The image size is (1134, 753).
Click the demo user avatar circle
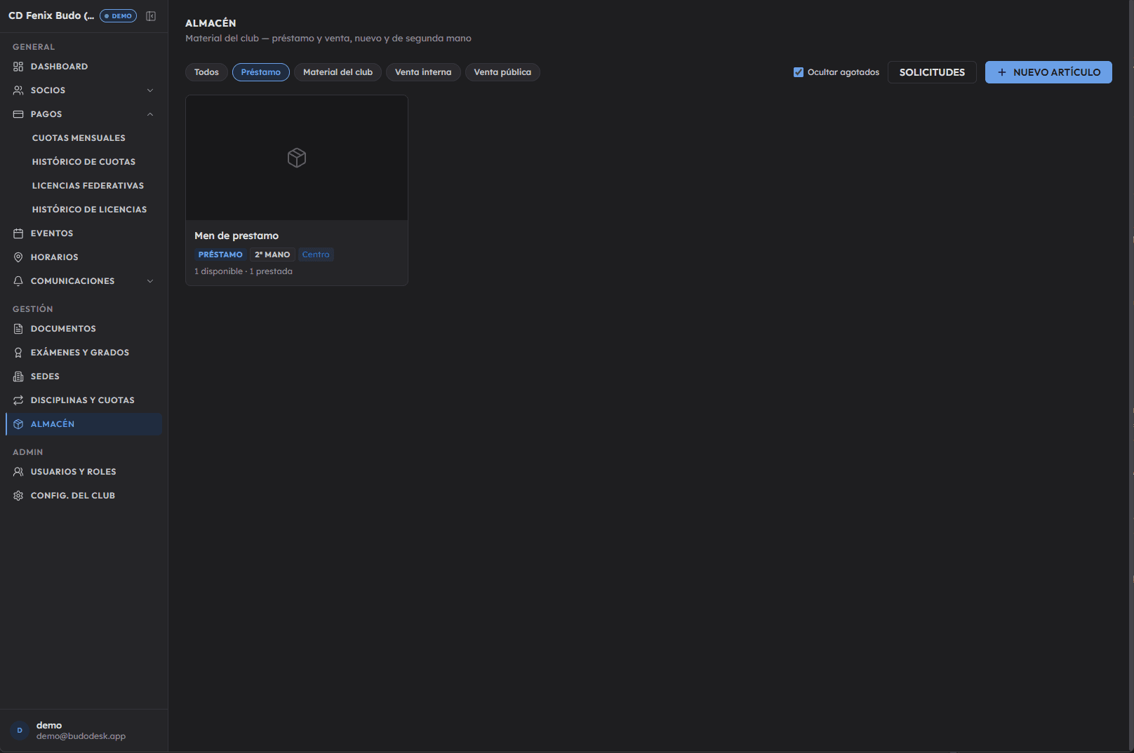pos(20,731)
